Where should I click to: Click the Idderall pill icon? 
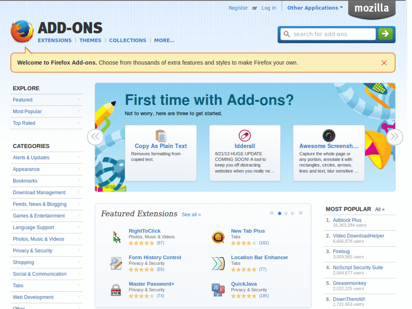[x=245, y=136]
